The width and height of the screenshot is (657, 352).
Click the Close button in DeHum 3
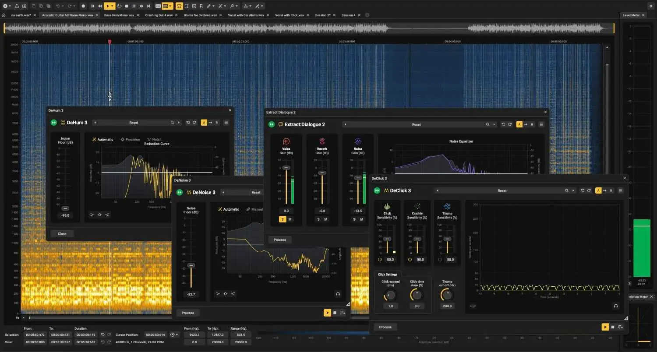click(62, 234)
